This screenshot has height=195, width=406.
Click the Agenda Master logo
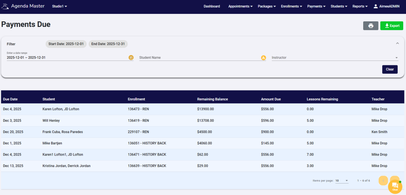click(6, 6)
